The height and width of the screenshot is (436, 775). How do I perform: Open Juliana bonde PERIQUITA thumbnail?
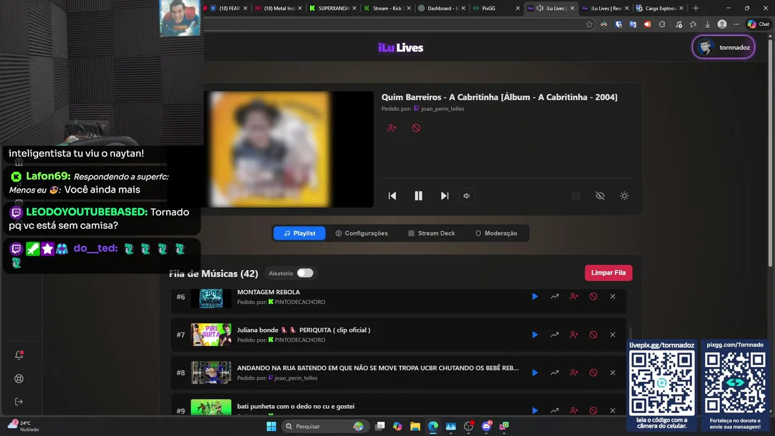(211, 335)
